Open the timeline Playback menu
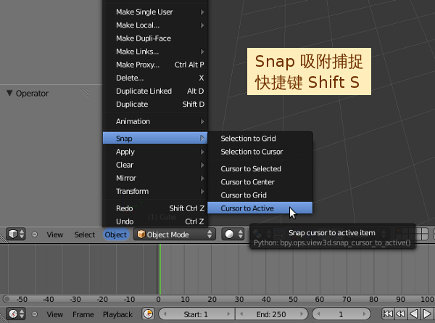The width and height of the screenshot is (435, 323). tap(117, 314)
